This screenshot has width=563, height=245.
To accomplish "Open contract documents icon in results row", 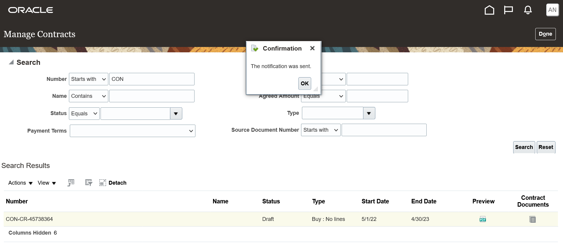I will pos(533,219).
